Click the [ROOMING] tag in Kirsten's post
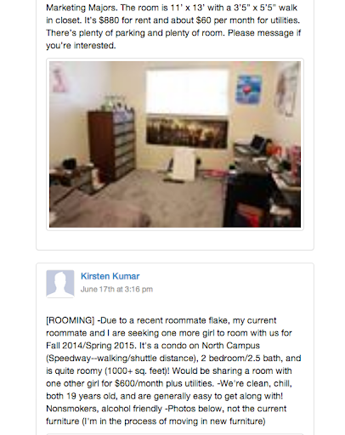The width and height of the screenshot is (345, 435). pos(71,320)
